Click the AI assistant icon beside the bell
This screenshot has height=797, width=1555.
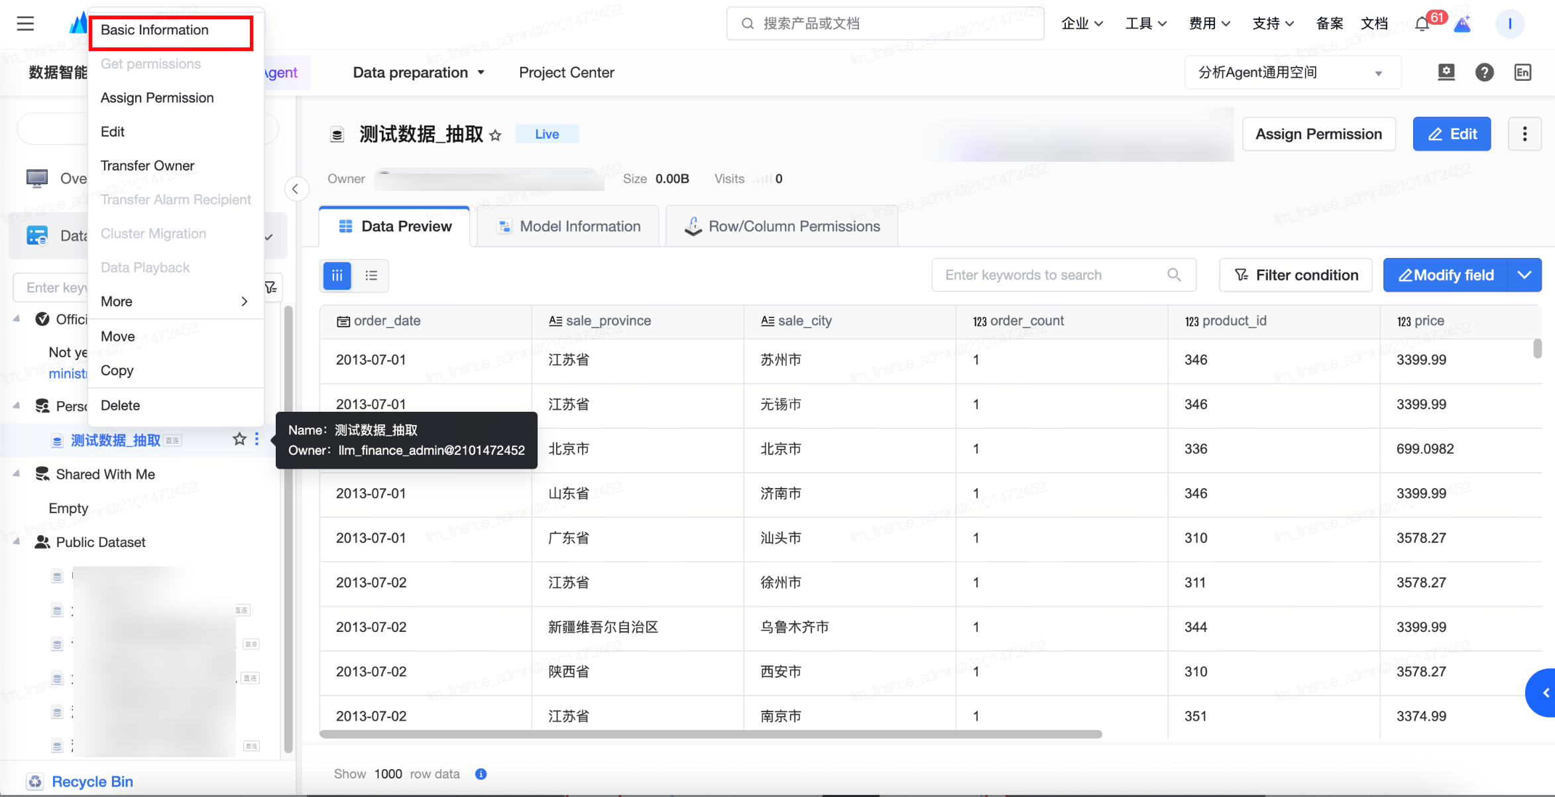click(1462, 25)
